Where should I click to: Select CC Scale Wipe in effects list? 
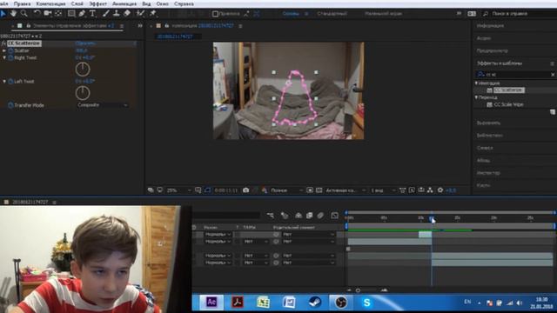click(508, 104)
